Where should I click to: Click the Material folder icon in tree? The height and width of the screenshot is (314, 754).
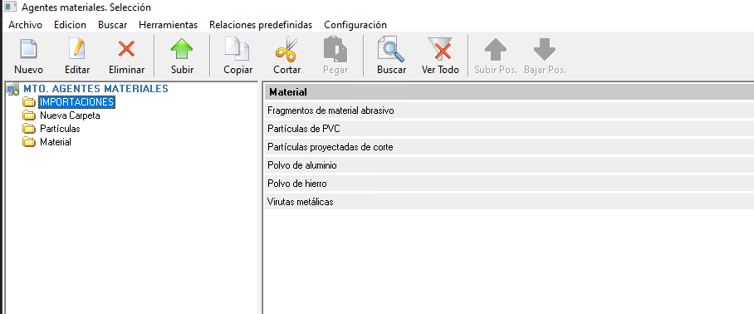pyautogui.click(x=29, y=142)
